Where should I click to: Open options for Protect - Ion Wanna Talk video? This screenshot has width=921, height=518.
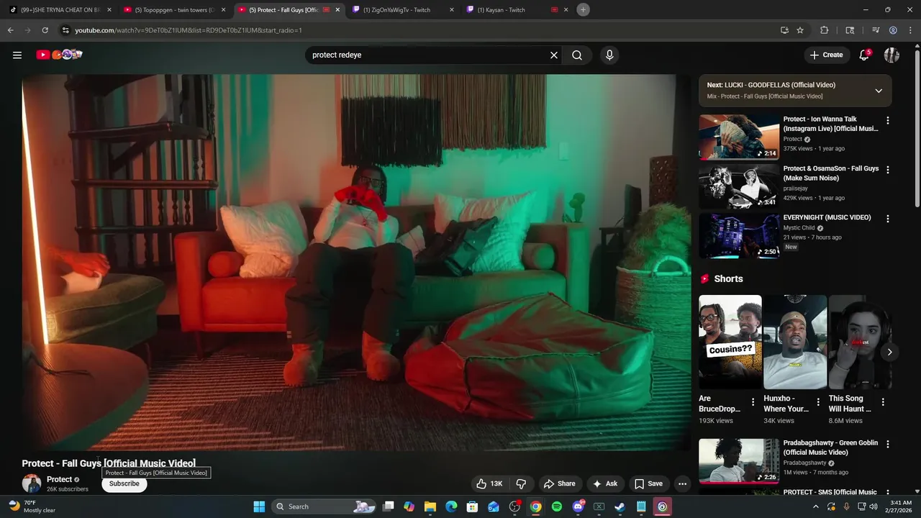coord(887,121)
